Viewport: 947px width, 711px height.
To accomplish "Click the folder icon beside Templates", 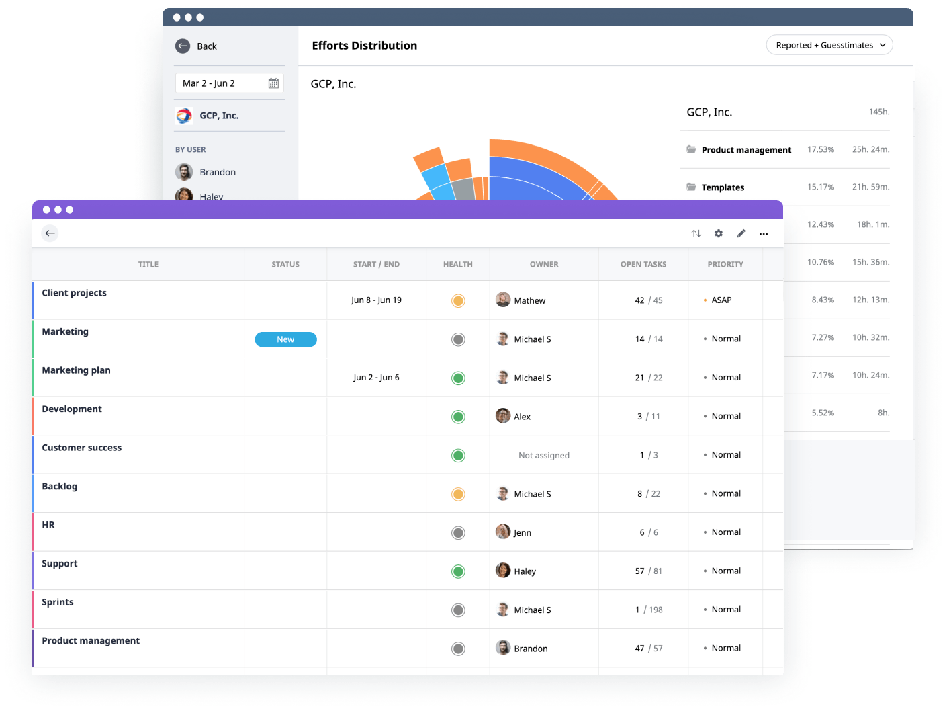I will click(x=691, y=187).
